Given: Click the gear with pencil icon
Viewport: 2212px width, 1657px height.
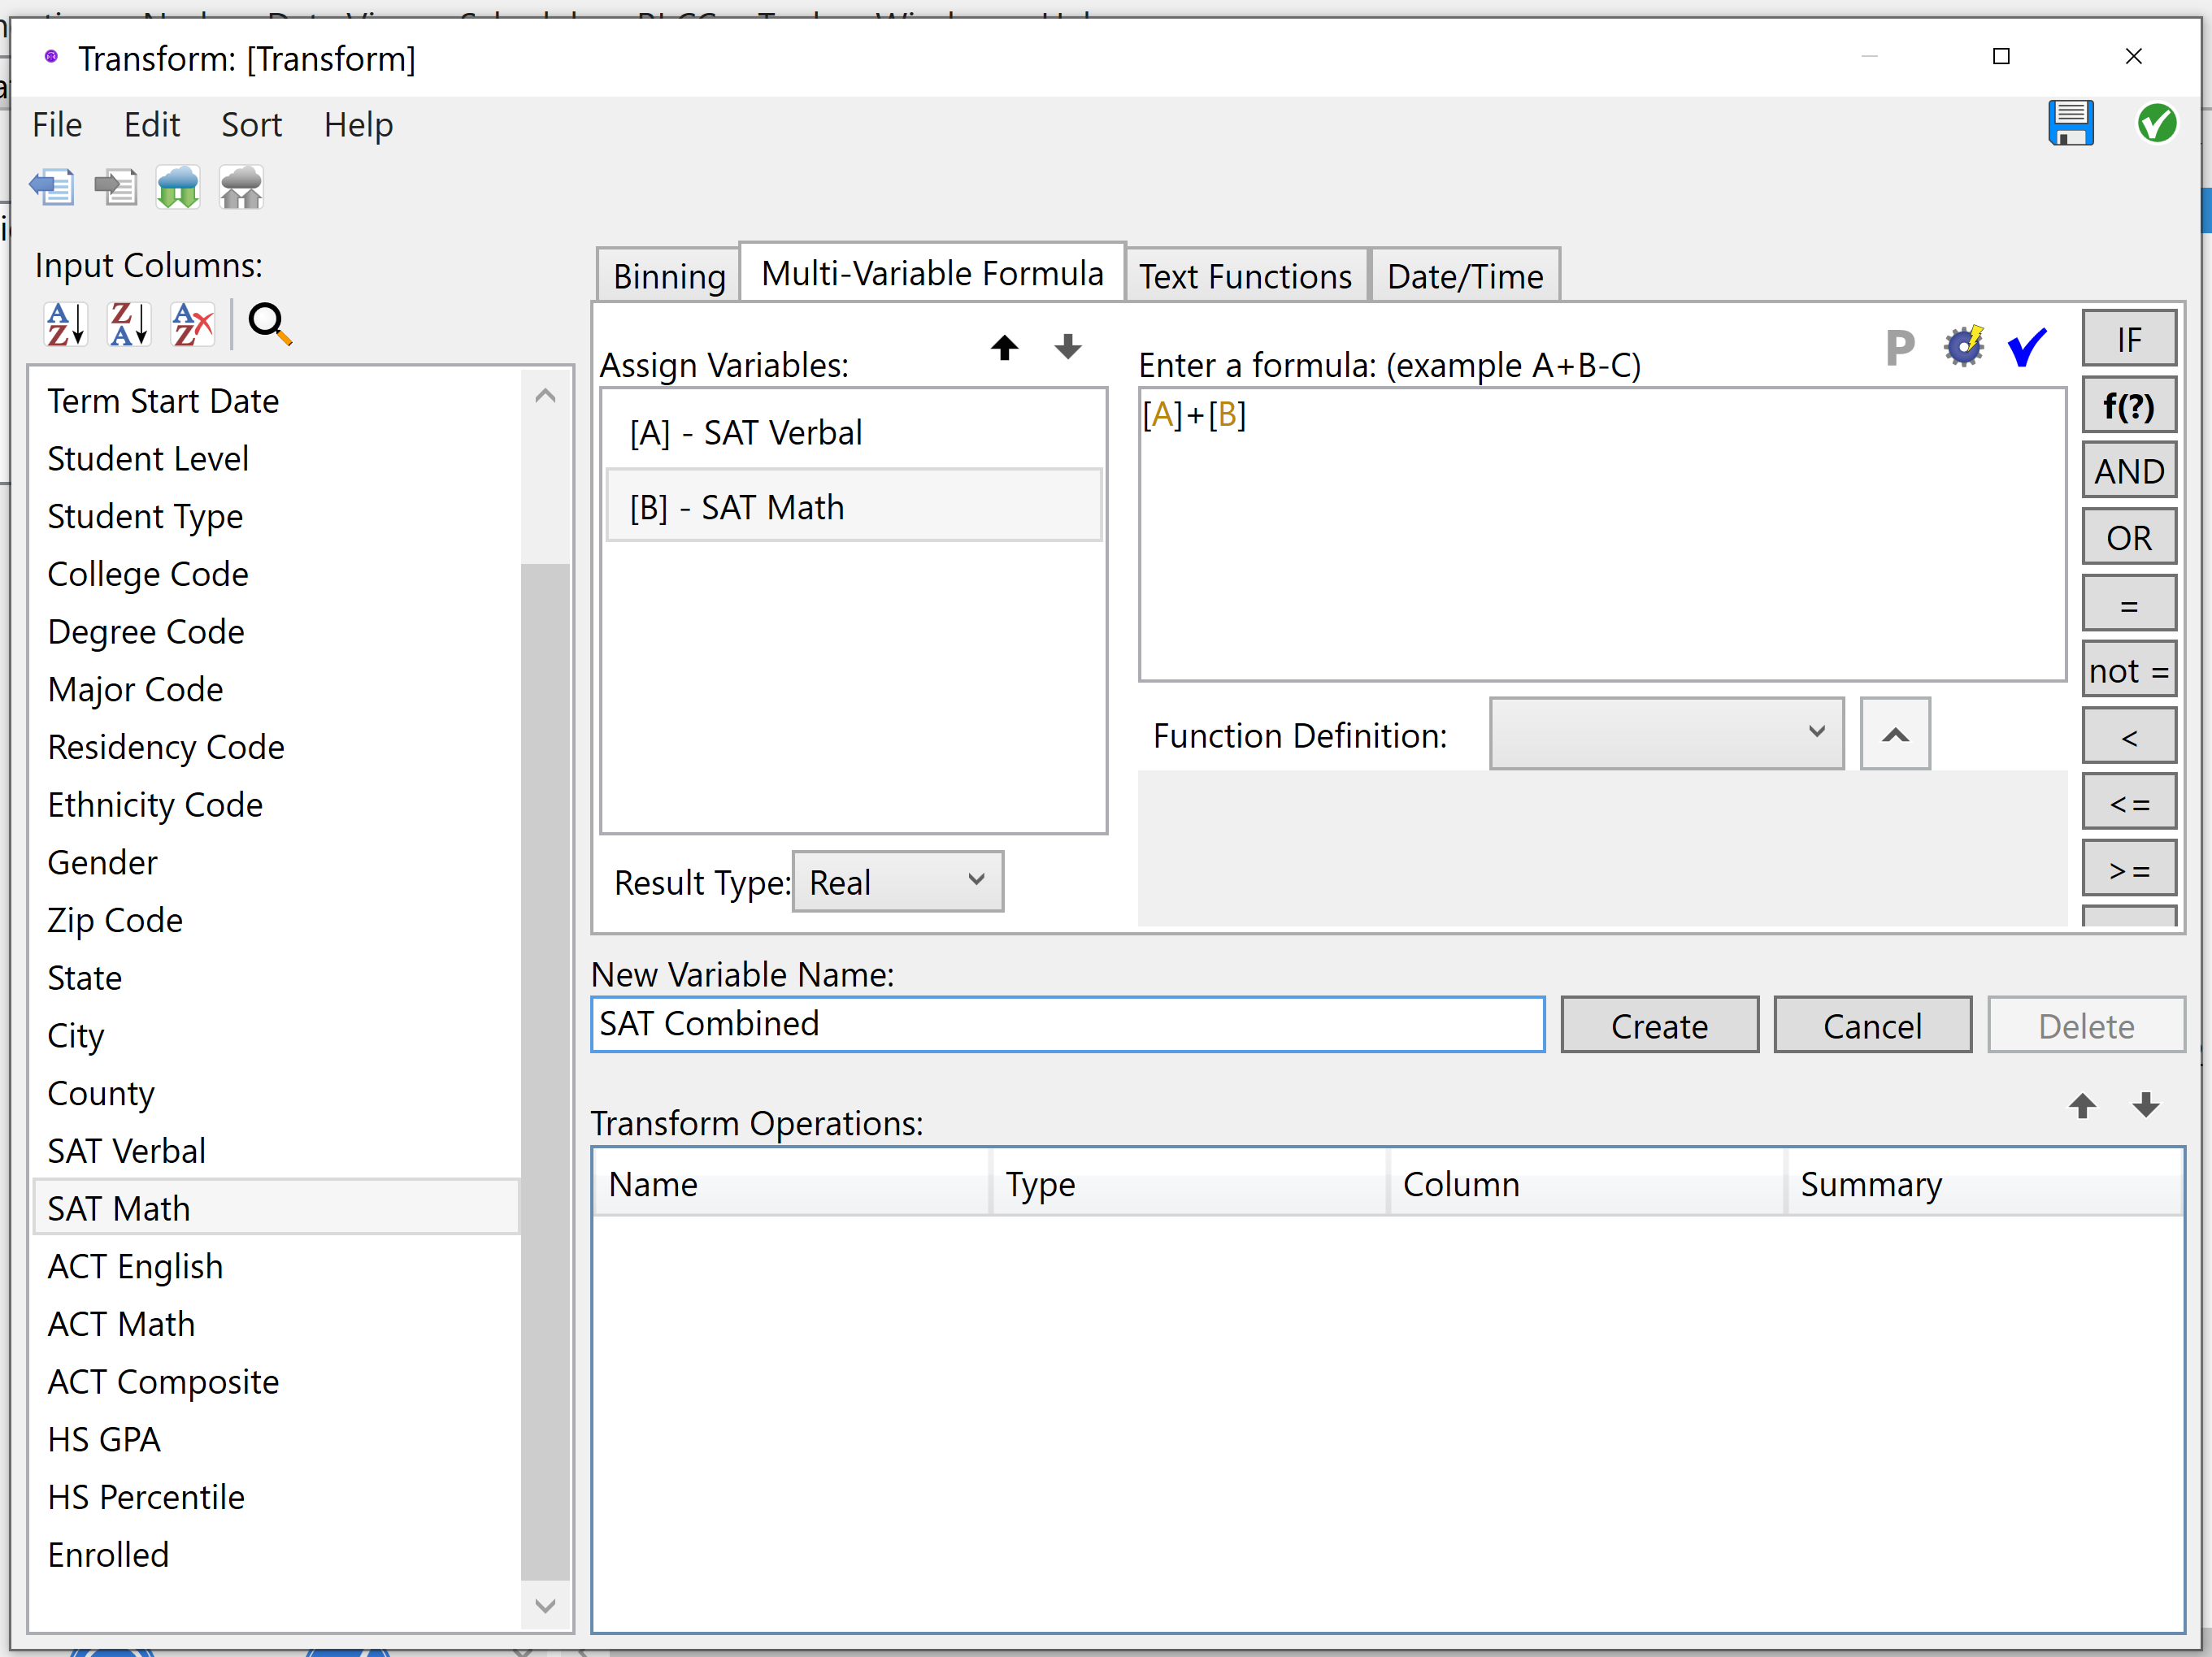Looking at the screenshot, I should [x=1963, y=347].
